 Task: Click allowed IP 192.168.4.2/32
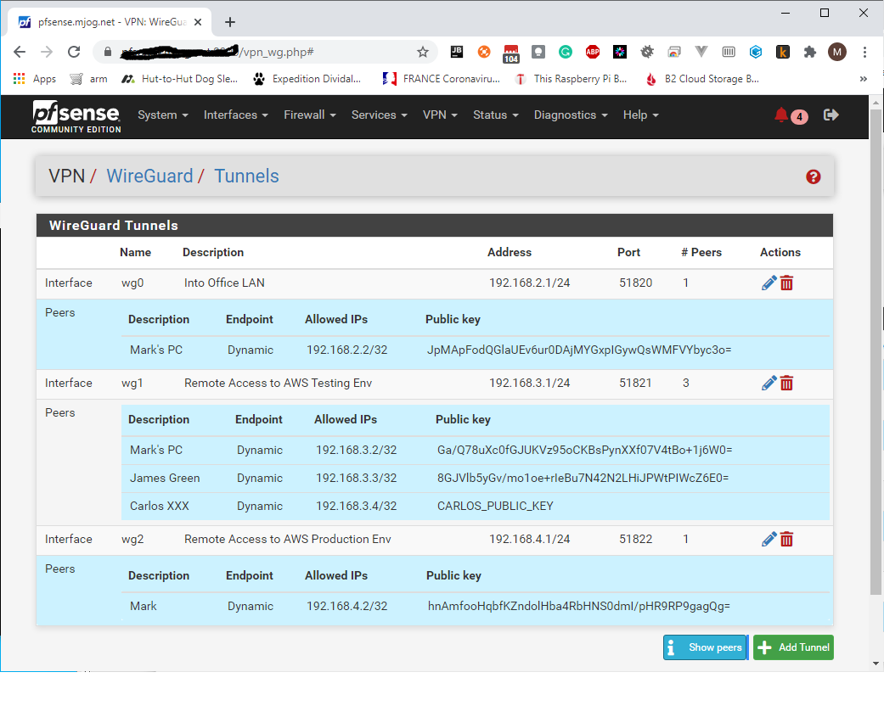[347, 606]
